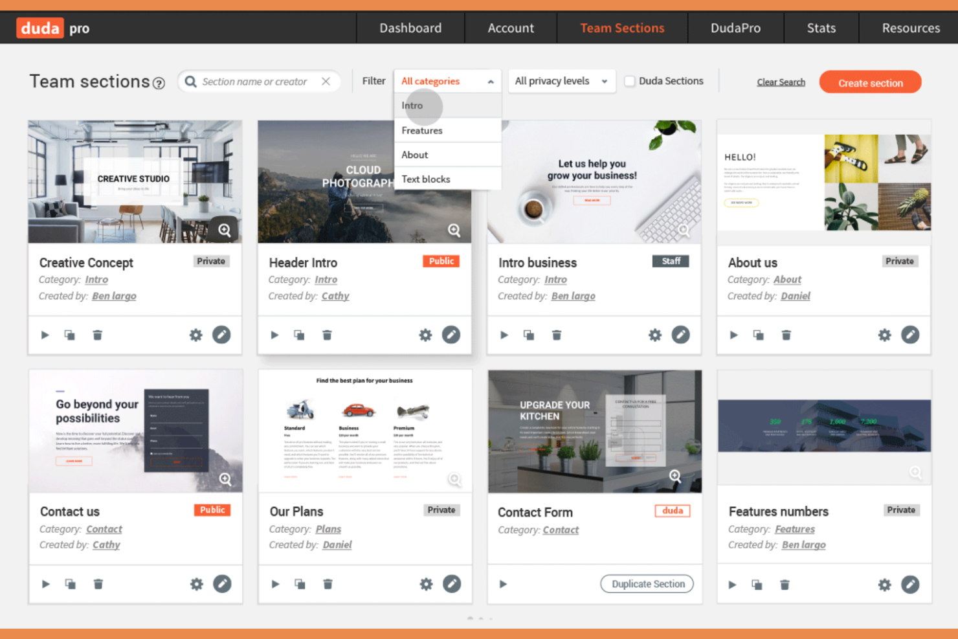Preview the About us section
Image resolution: width=958 pixels, height=639 pixels.
click(733, 335)
